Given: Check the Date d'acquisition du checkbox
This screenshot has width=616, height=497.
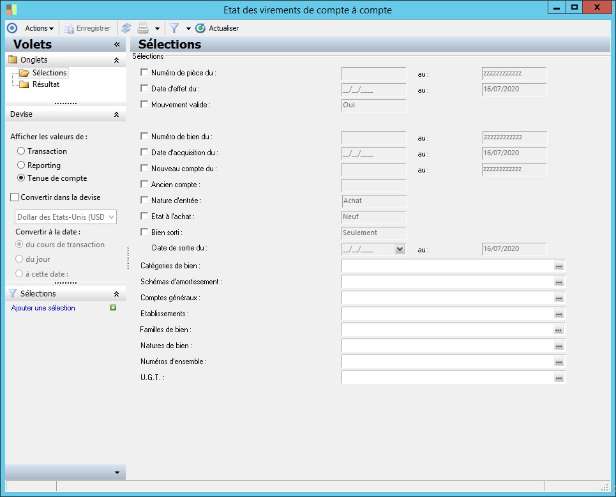Looking at the screenshot, I should [x=144, y=152].
